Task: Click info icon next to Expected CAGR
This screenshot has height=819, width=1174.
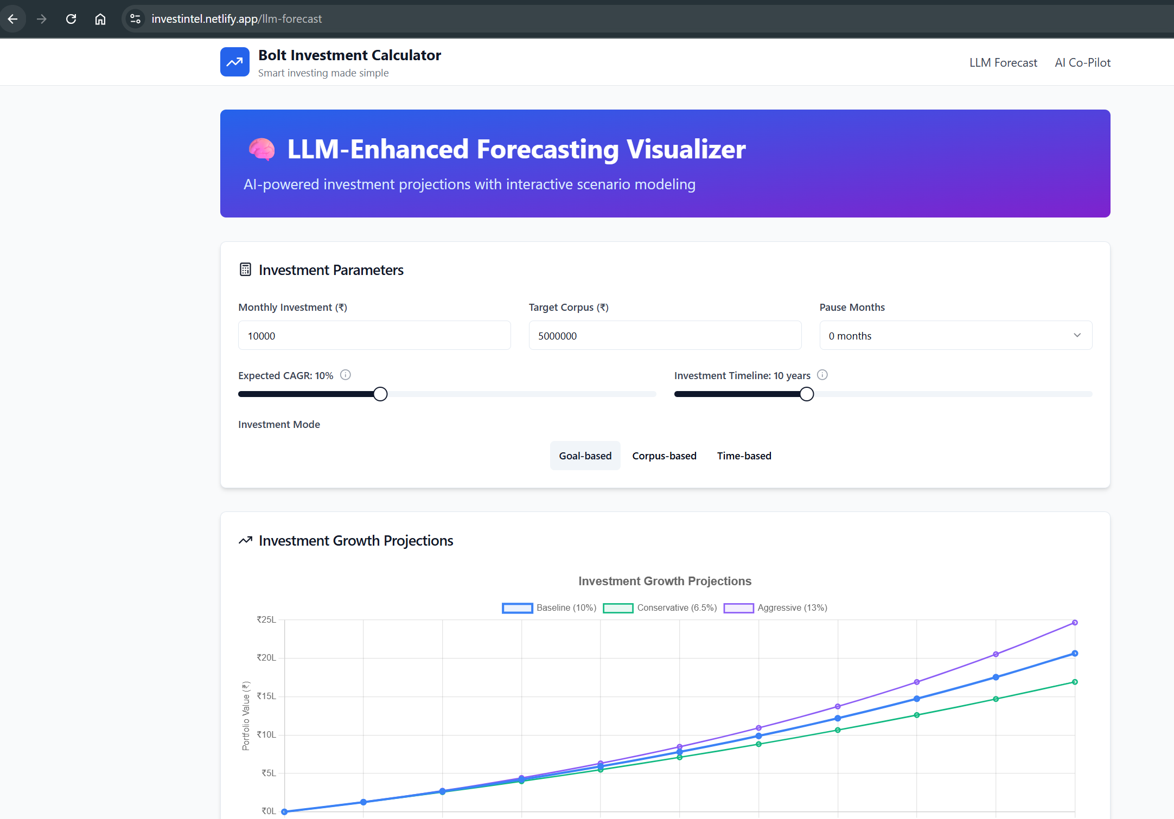Action: pyautogui.click(x=346, y=375)
